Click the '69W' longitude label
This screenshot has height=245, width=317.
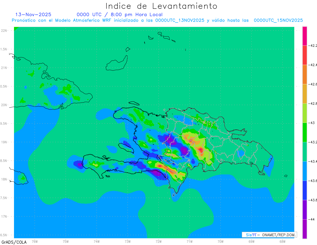(251, 241)
